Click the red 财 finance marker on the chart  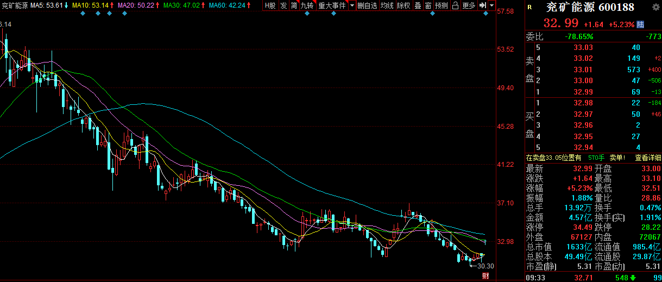tap(486, 277)
